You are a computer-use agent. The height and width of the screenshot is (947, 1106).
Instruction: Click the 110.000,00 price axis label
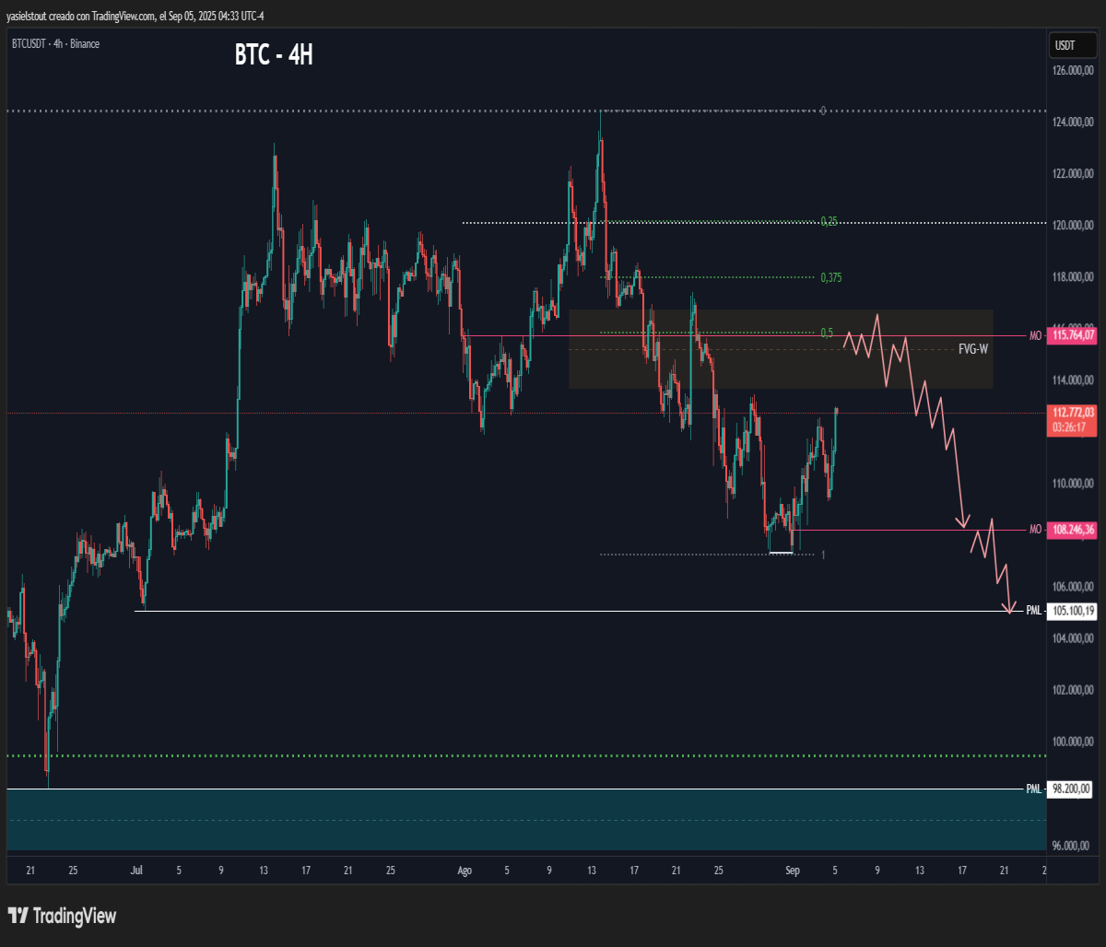tap(1073, 483)
